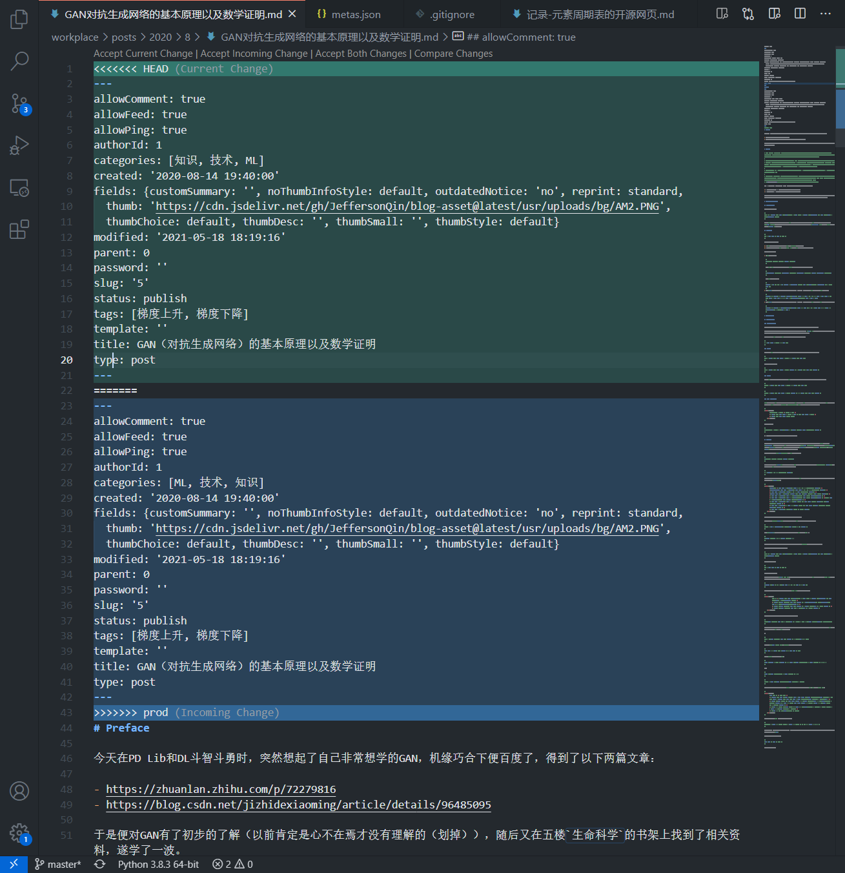
Task: Open the Source Control view
Action: pyautogui.click(x=19, y=103)
